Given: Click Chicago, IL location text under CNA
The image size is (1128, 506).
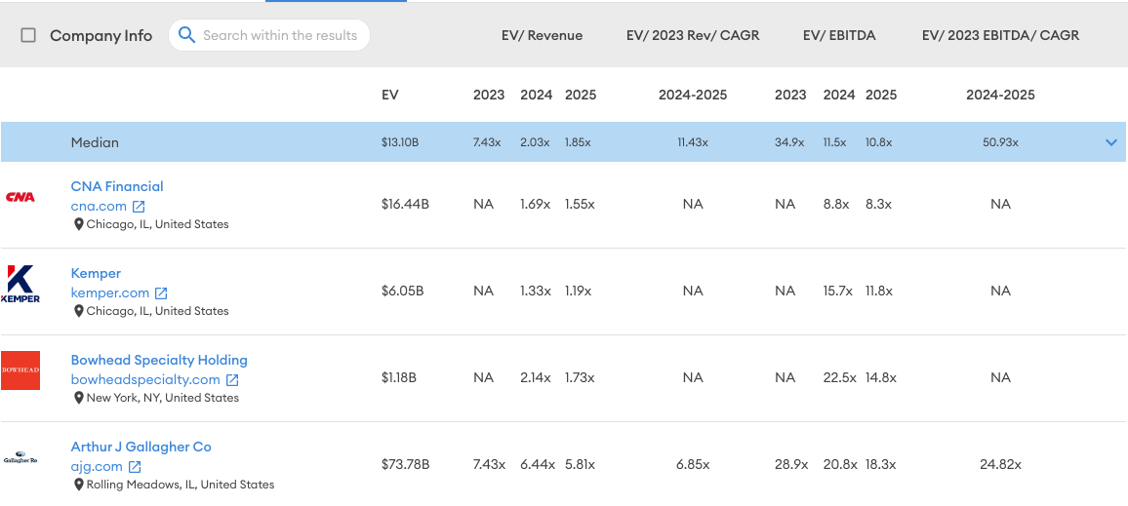Looking at the screenshot, I should point(157,224).
